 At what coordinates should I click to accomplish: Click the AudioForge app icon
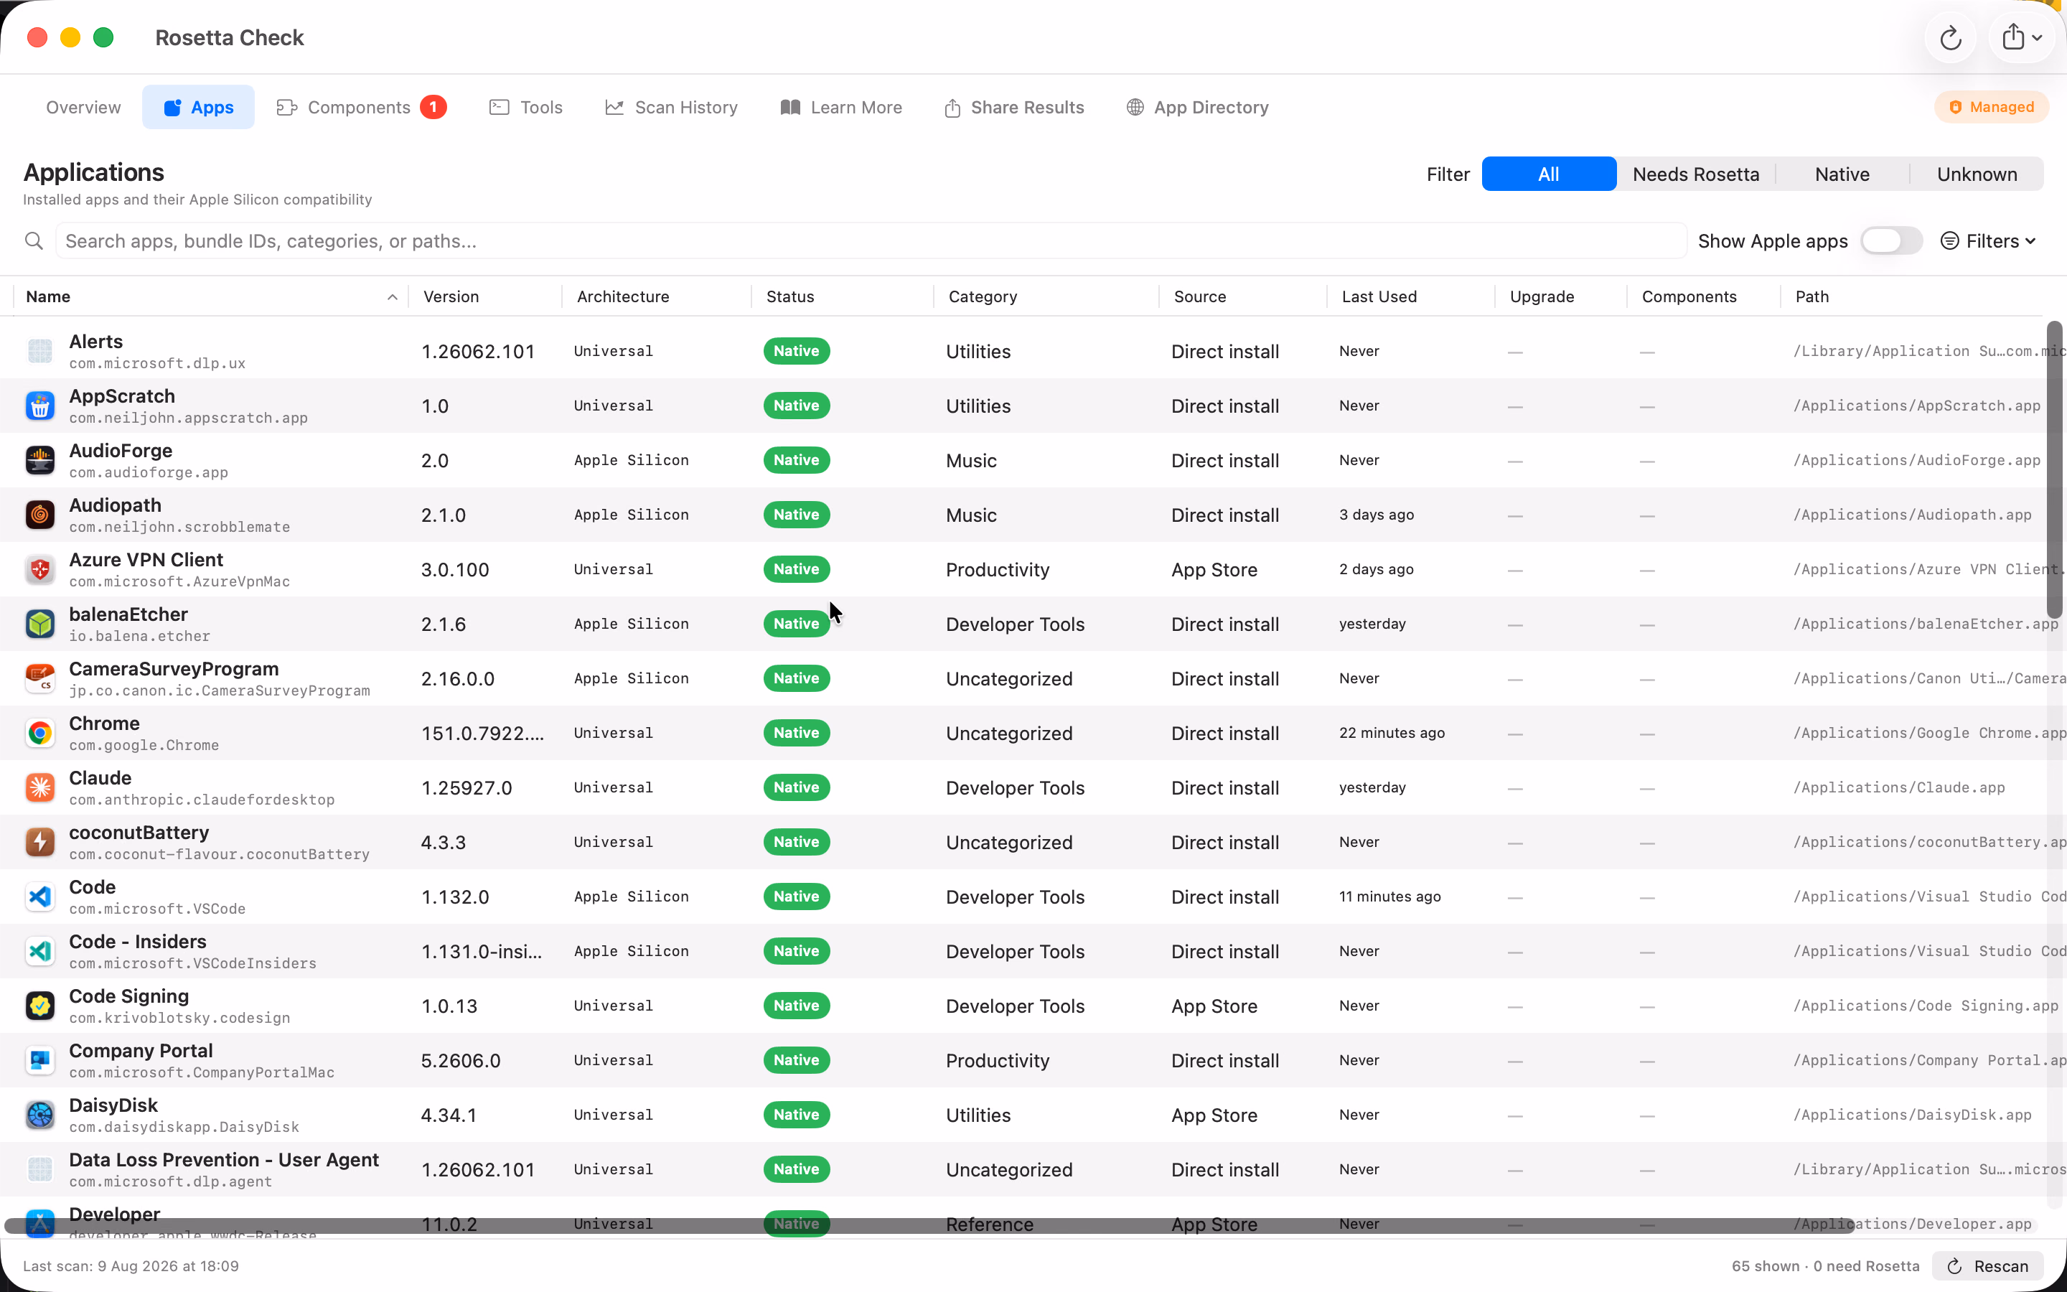(x=40, y=461)
